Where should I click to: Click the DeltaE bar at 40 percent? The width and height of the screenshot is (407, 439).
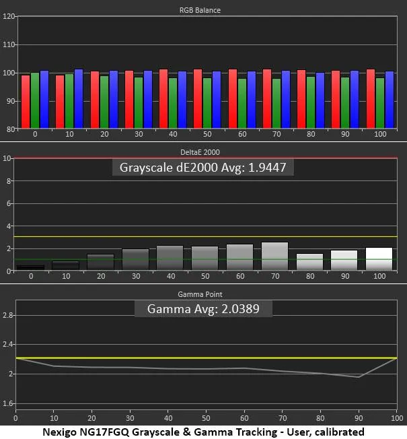pyautogui.click(x=170, y=259)
